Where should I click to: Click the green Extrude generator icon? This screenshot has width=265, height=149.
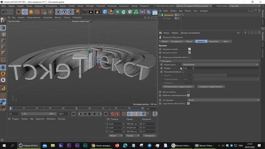click(124, 12)
